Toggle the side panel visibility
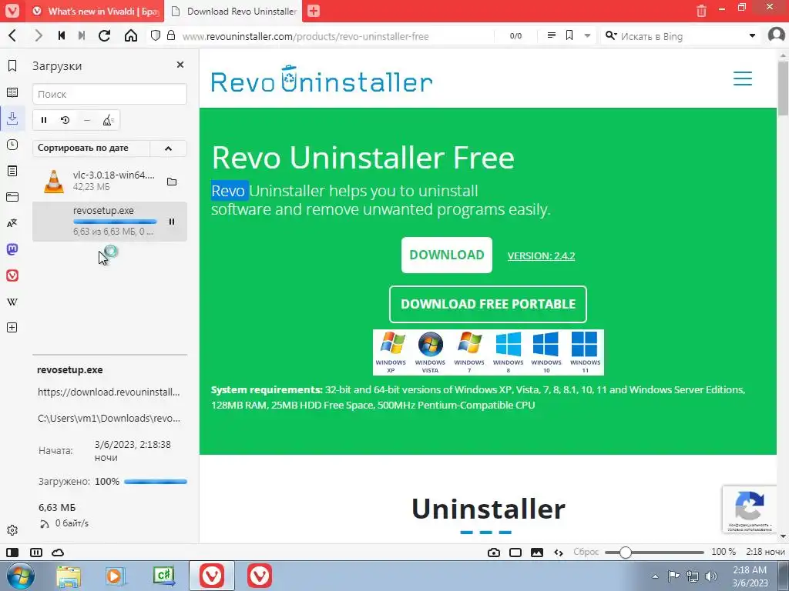The image size is (789, 591). pos(12,553)
